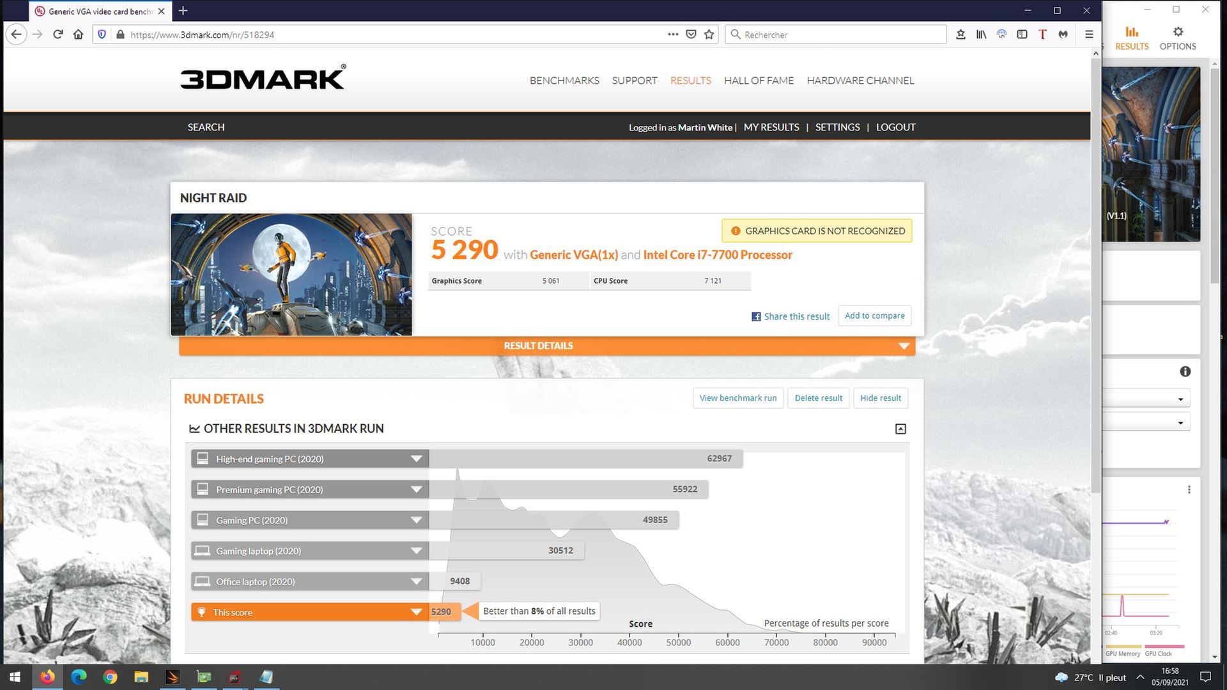Screen dimensions: 1227x690
Task: Open tracking protection shield in address bar
Action: [x=102, y=34]
